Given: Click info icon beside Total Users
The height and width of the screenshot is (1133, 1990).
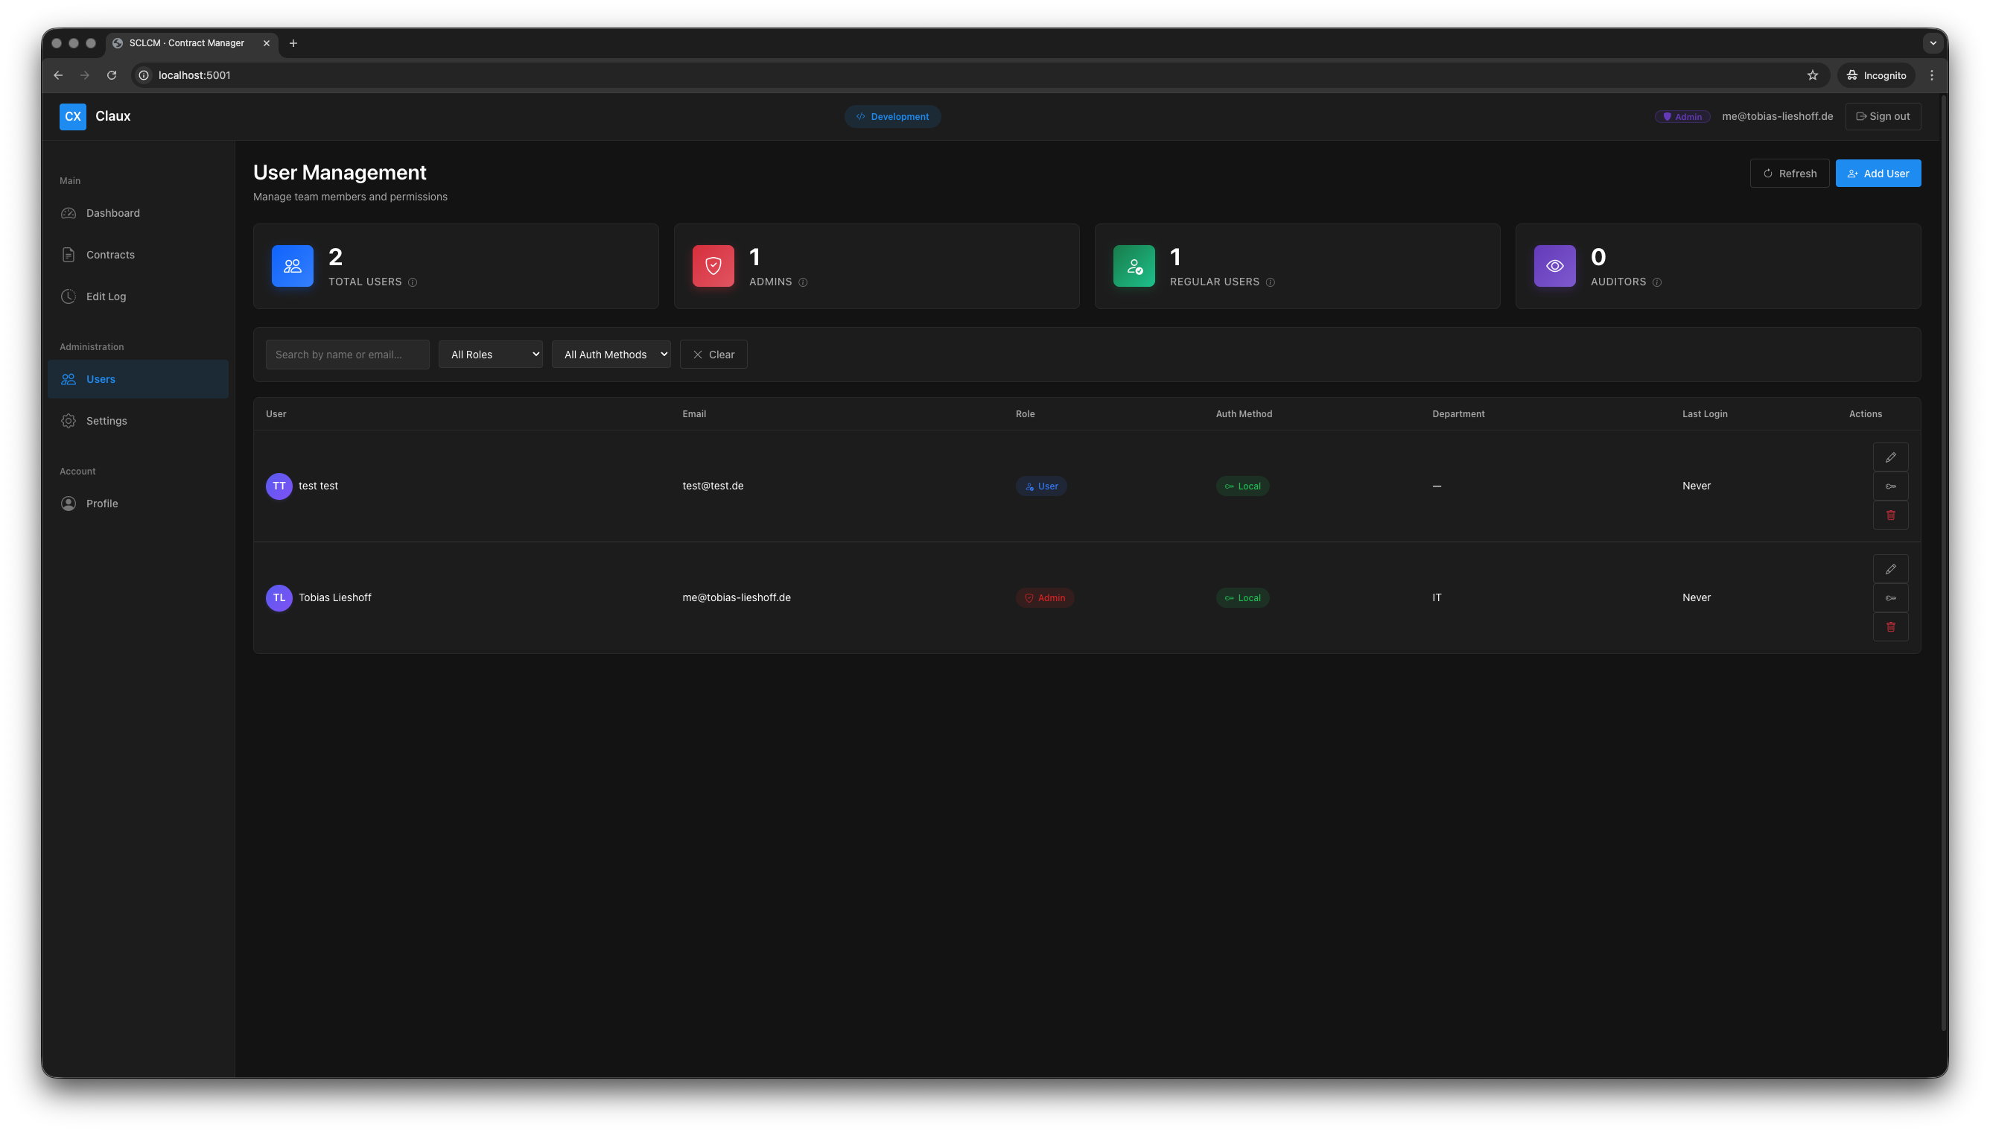Looking at the screenshot, I should [413, 282].
